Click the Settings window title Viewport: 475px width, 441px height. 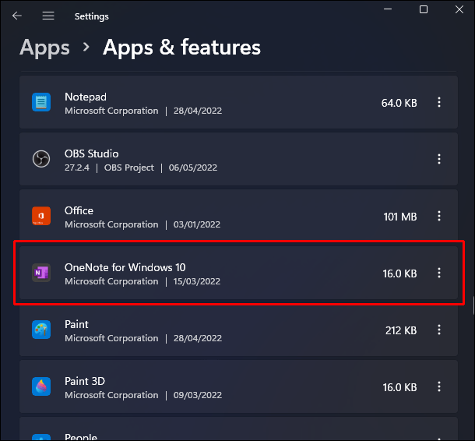point(91,16)
